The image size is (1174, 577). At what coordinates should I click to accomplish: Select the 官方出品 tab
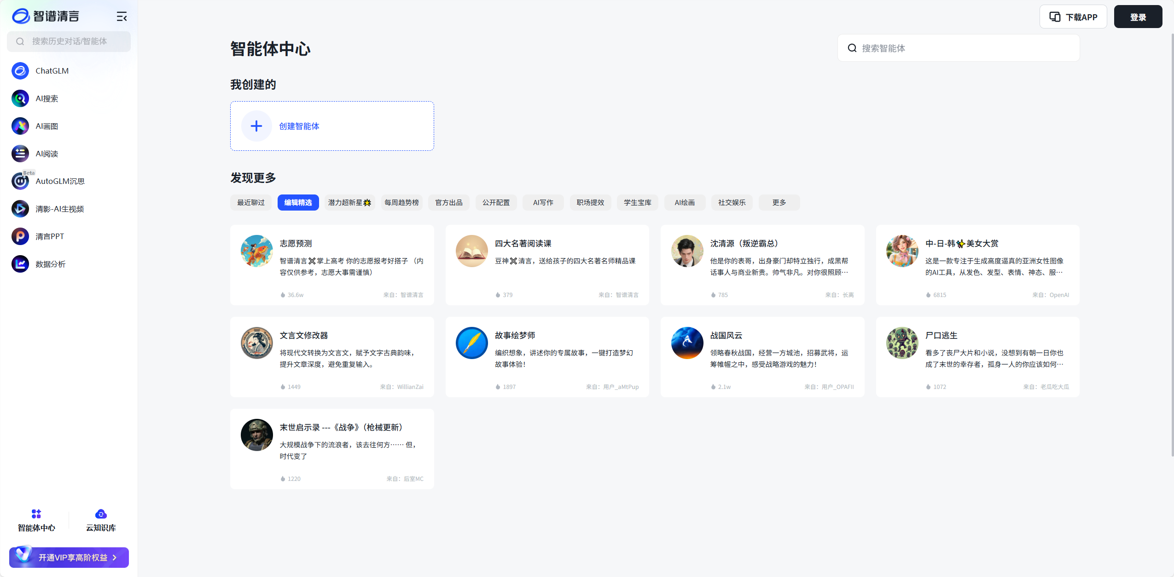coord(449,202)
